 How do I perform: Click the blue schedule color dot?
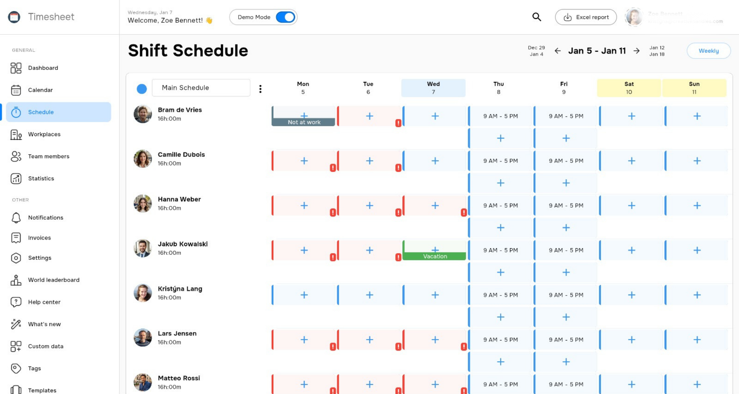[142, 89]
